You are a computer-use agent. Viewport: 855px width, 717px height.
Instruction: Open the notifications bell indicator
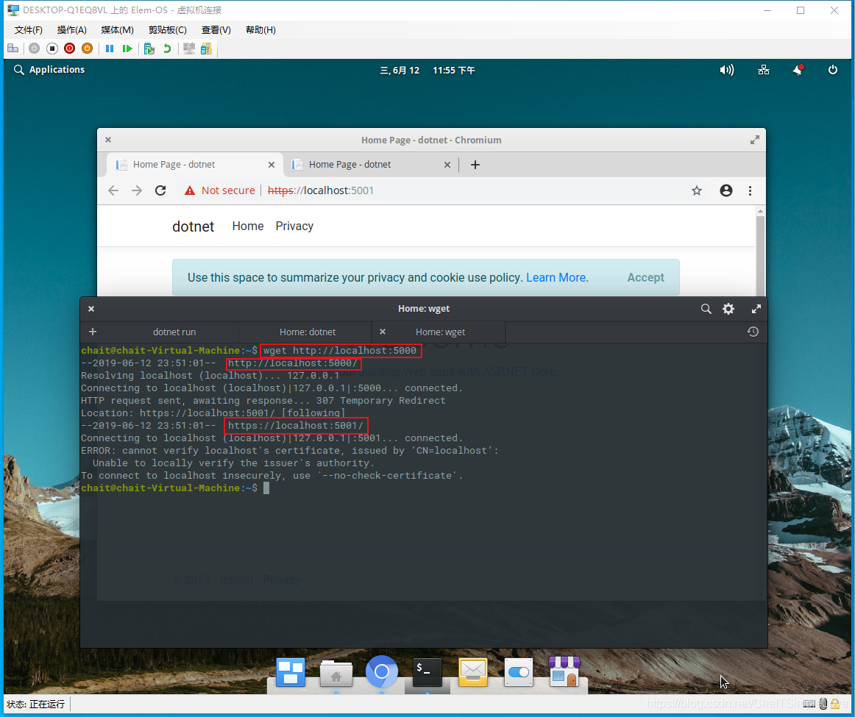[798, 70]
